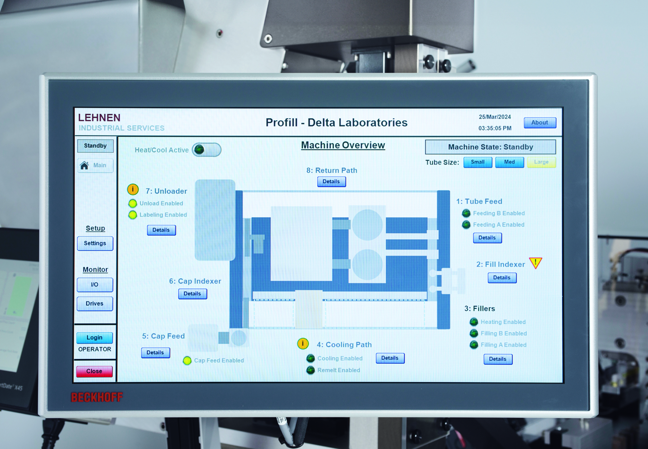The width and height of the screenshot is (648, 449).
Task: Select Med tube size
Action: pyautogui.click(x=510, y=162)
